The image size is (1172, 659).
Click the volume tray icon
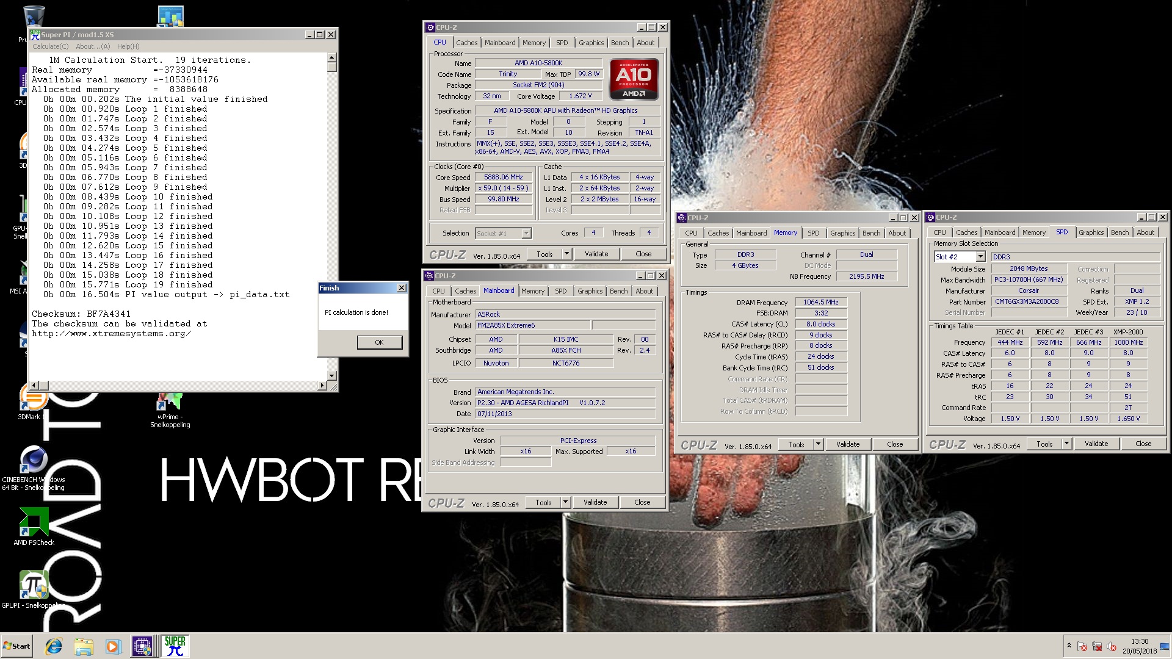[x=1112, y=646]
